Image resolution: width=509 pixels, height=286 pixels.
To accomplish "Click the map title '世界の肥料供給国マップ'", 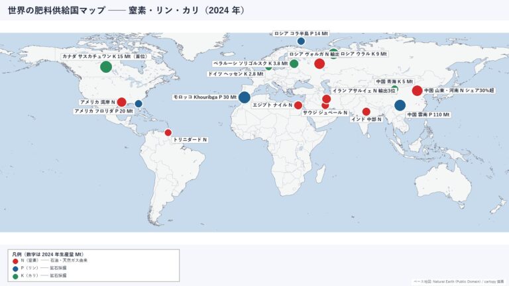I will [56, 11].
